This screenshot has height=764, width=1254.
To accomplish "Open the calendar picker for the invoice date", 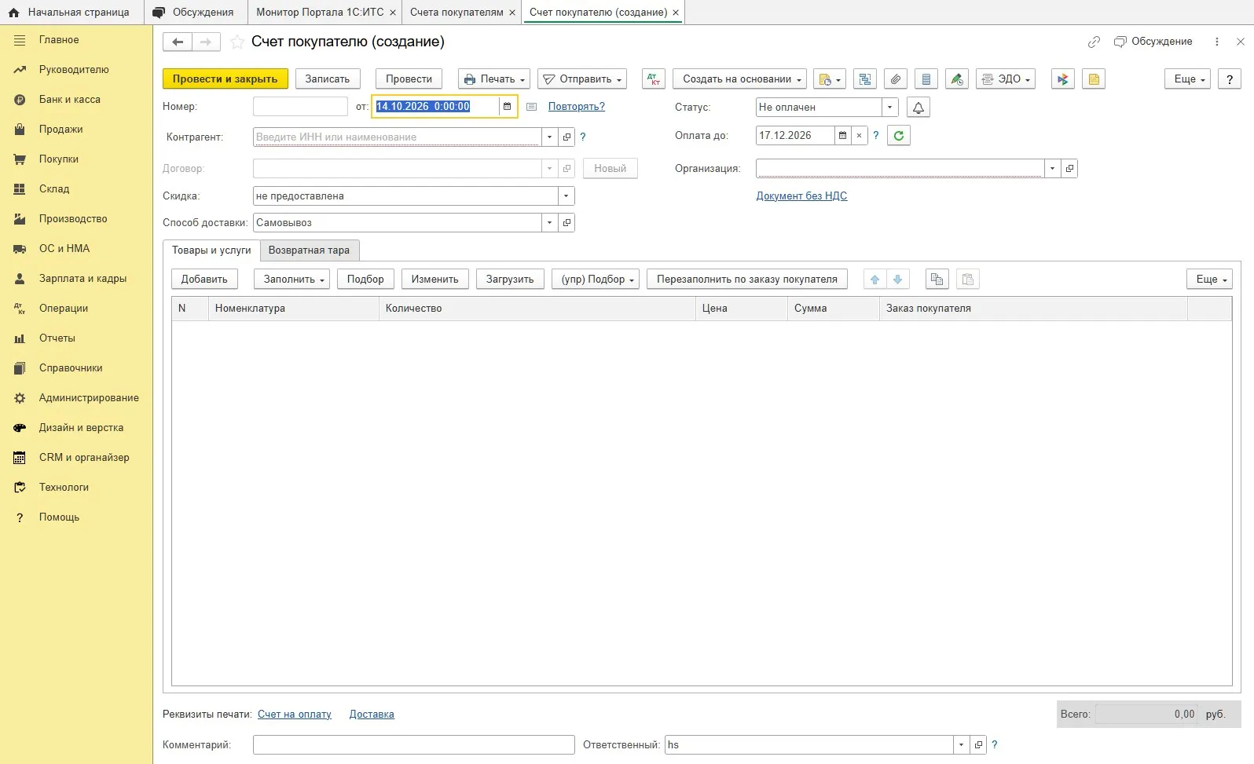I will tap(508, 106).
